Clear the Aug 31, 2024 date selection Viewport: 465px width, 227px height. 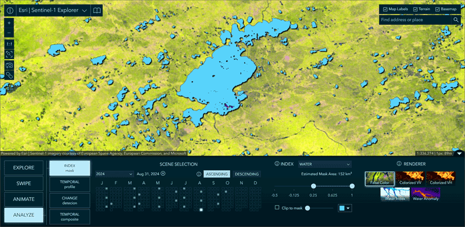pos(163,174)
